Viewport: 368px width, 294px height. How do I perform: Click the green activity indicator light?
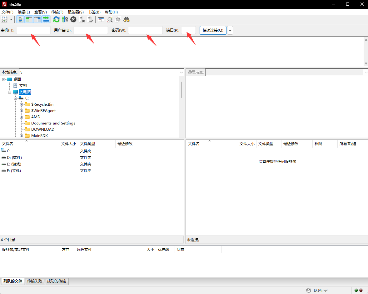tap(356, 290)
